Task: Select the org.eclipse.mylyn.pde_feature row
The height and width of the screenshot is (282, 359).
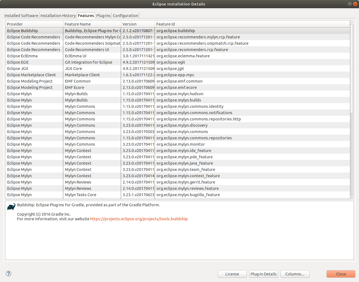Action: [x=178, y=157]
